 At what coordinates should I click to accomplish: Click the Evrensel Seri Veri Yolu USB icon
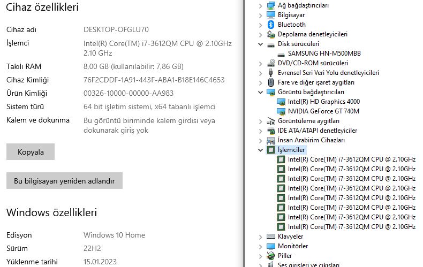pos(271,73)
